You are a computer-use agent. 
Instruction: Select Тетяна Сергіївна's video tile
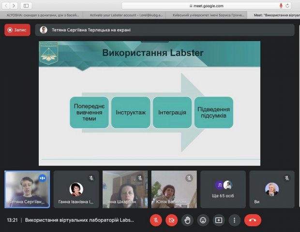[x=27, y=189]
